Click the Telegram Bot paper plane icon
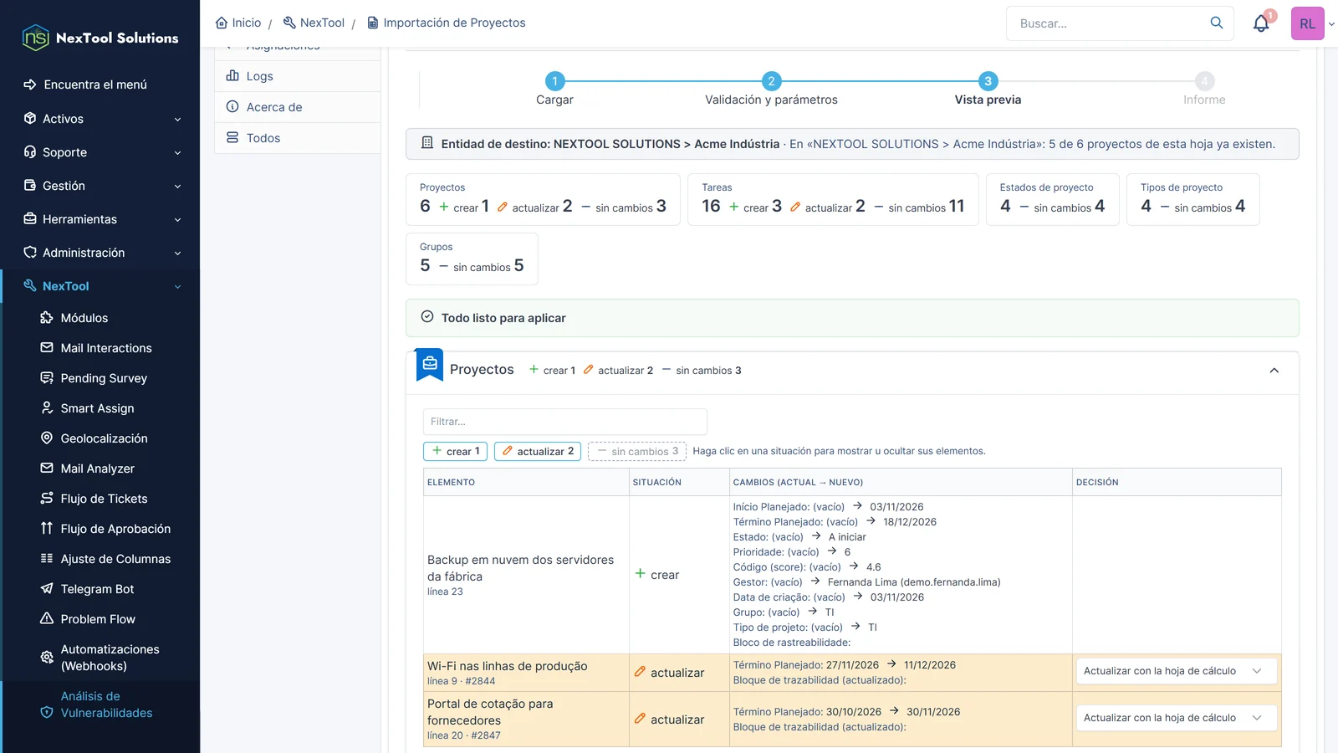The width and height of the screenshot is (1338, 753). [47, 589]
